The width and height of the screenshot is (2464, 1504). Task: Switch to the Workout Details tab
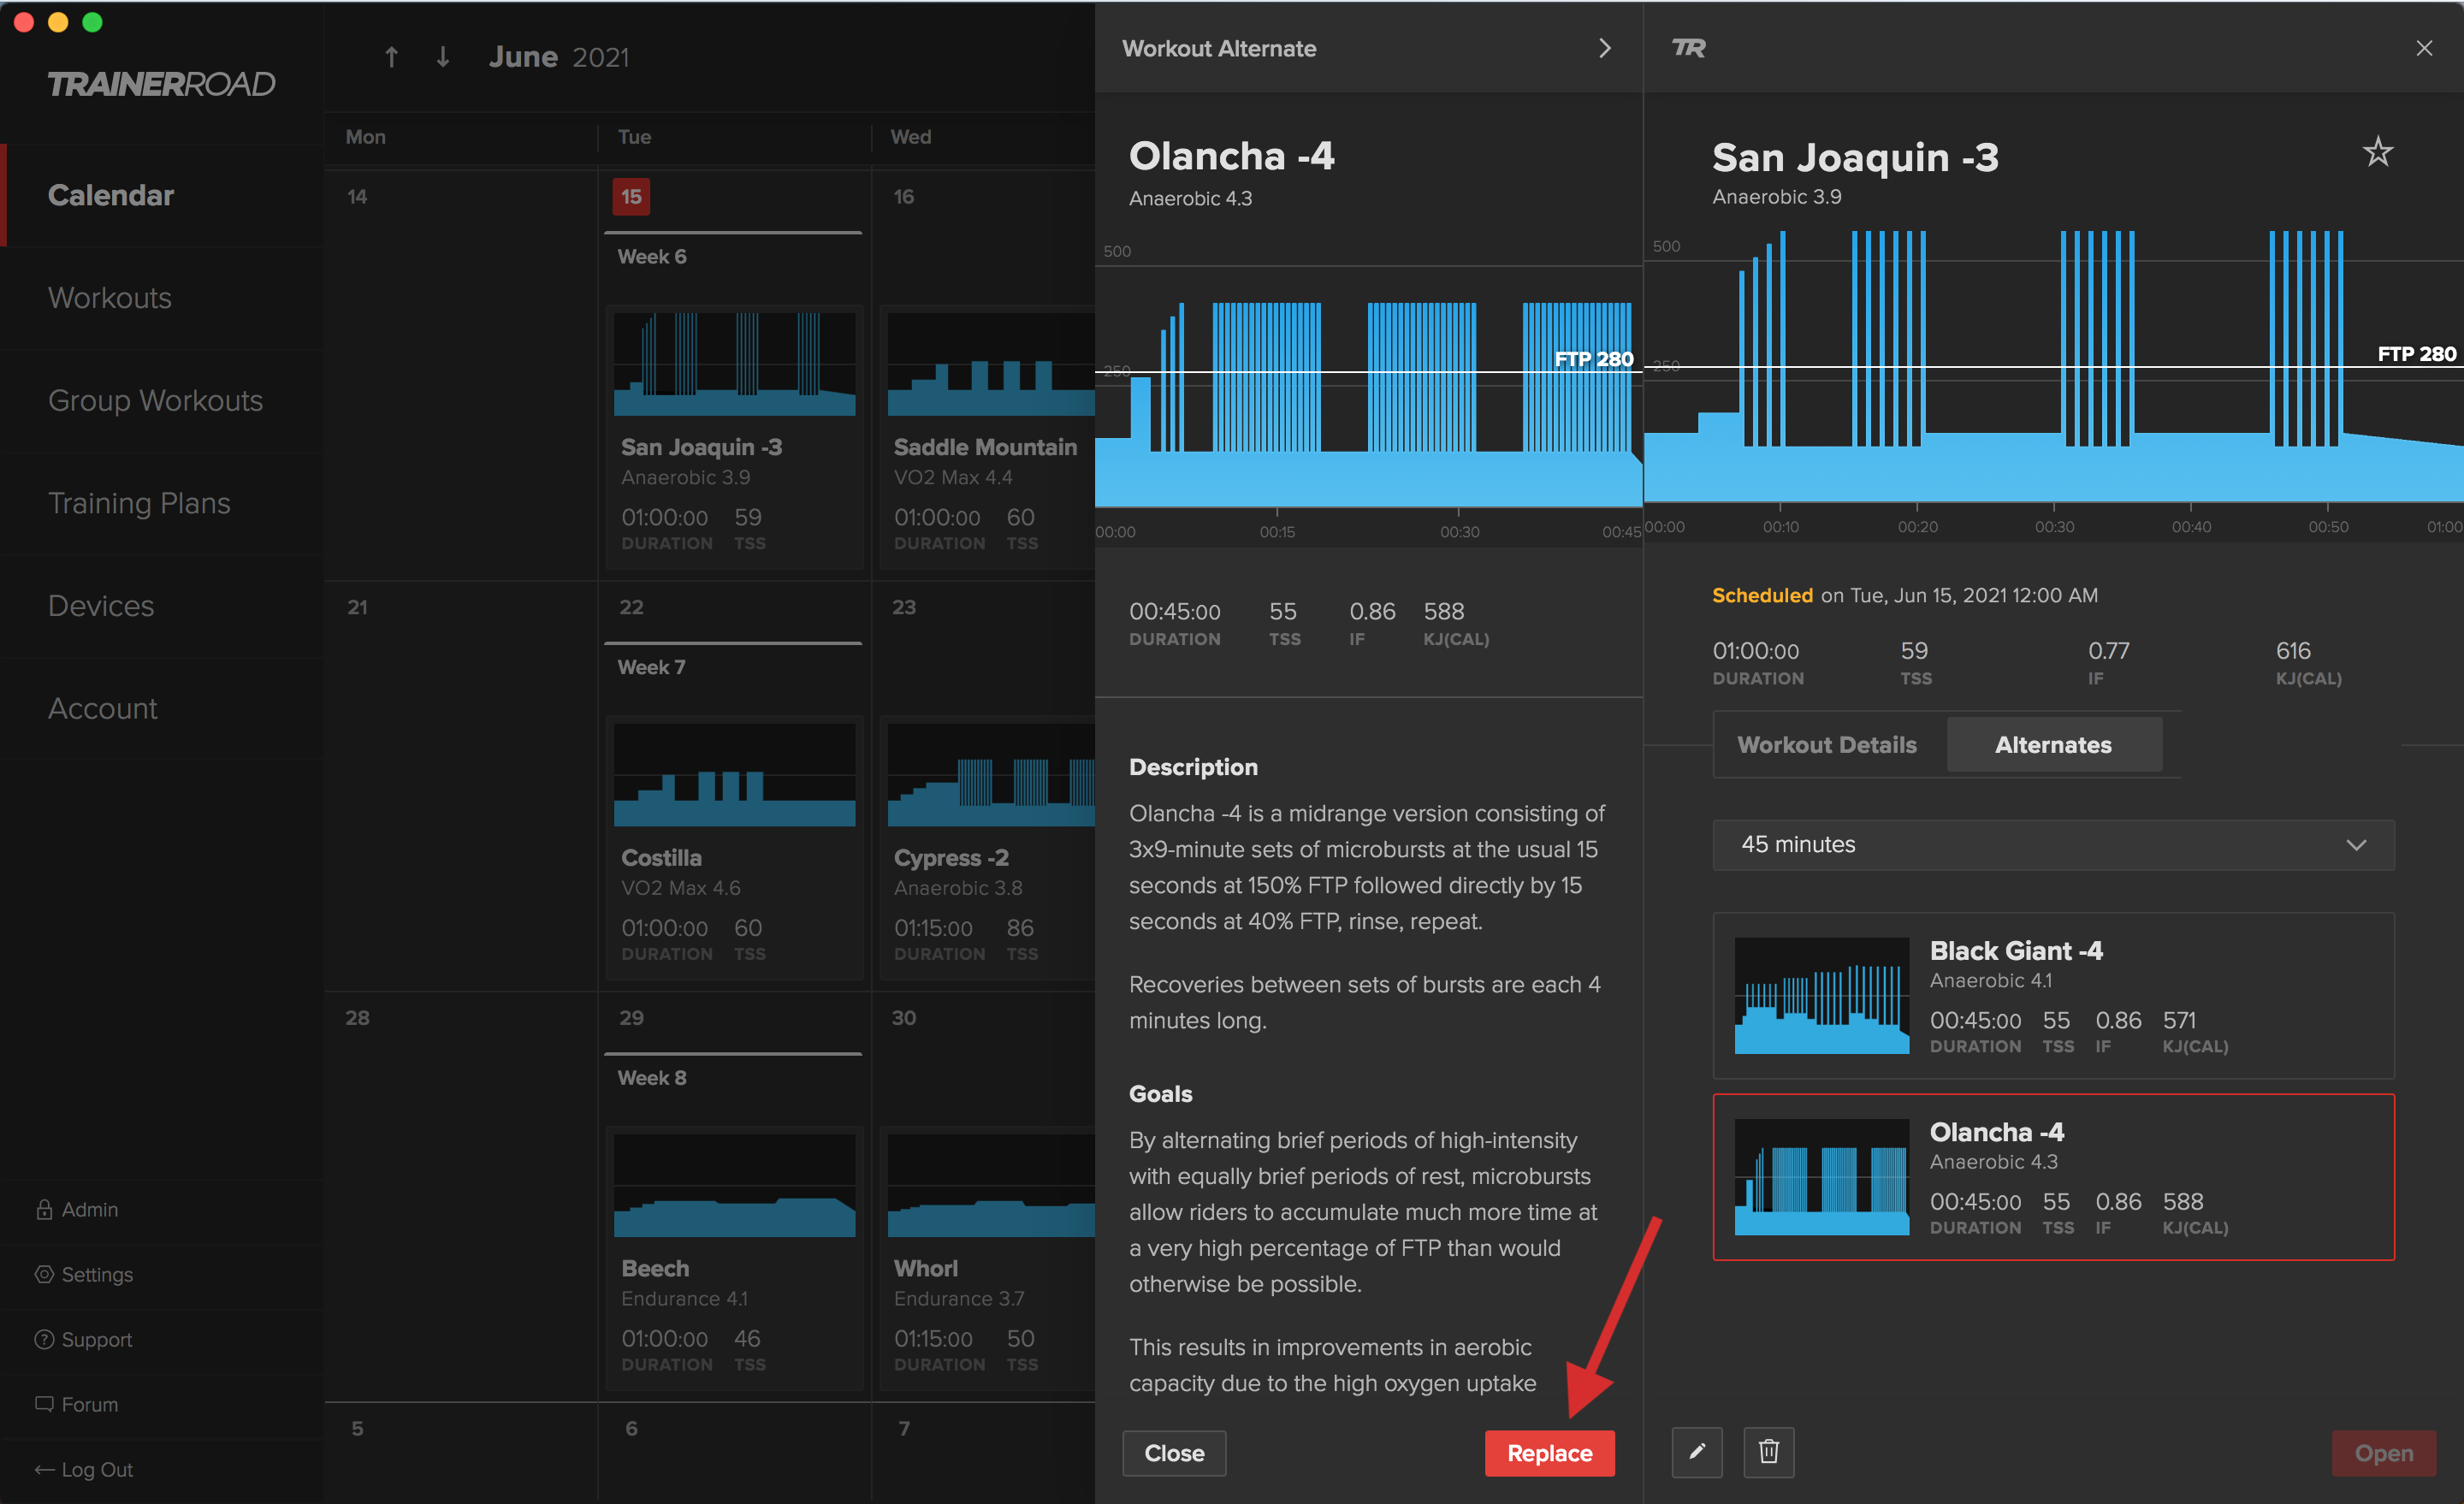click(1827, 744)
